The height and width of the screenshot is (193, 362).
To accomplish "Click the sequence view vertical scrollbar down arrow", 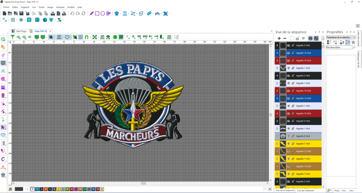I will point(323,187).
